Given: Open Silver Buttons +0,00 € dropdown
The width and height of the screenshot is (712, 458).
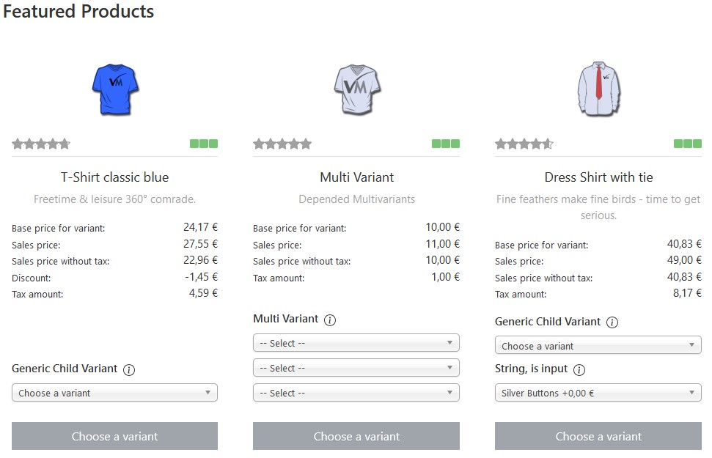Looking at the screenshot, I should (x=598, y=393).
